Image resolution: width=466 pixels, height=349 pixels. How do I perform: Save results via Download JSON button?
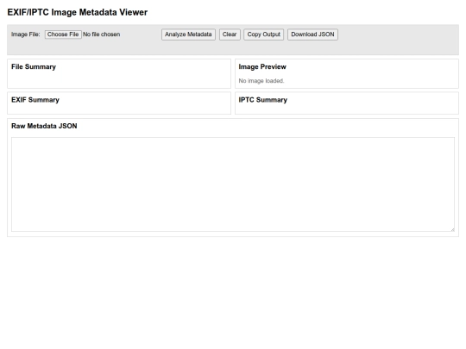tap(312, 34)
